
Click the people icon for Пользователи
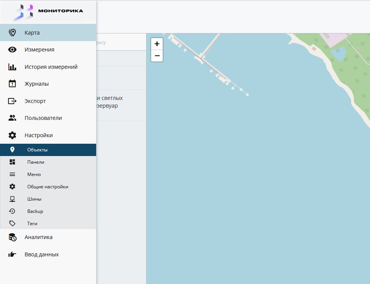(x=12, y=118)
